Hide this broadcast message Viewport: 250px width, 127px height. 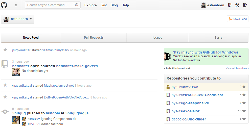click(x=177, y=68)
